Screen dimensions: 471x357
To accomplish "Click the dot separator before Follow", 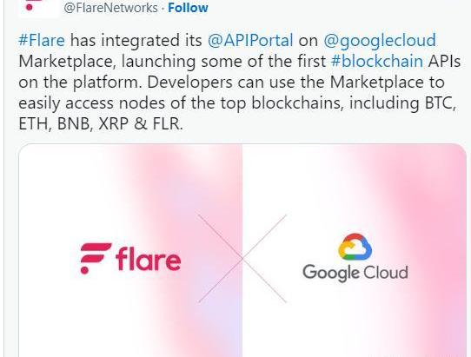I will 163,9.
